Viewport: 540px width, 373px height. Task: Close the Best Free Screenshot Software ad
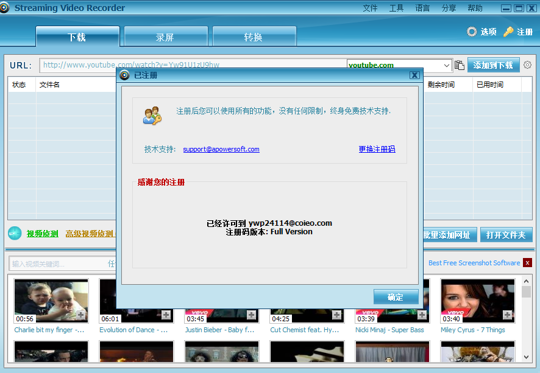click(x=527, y=263)
